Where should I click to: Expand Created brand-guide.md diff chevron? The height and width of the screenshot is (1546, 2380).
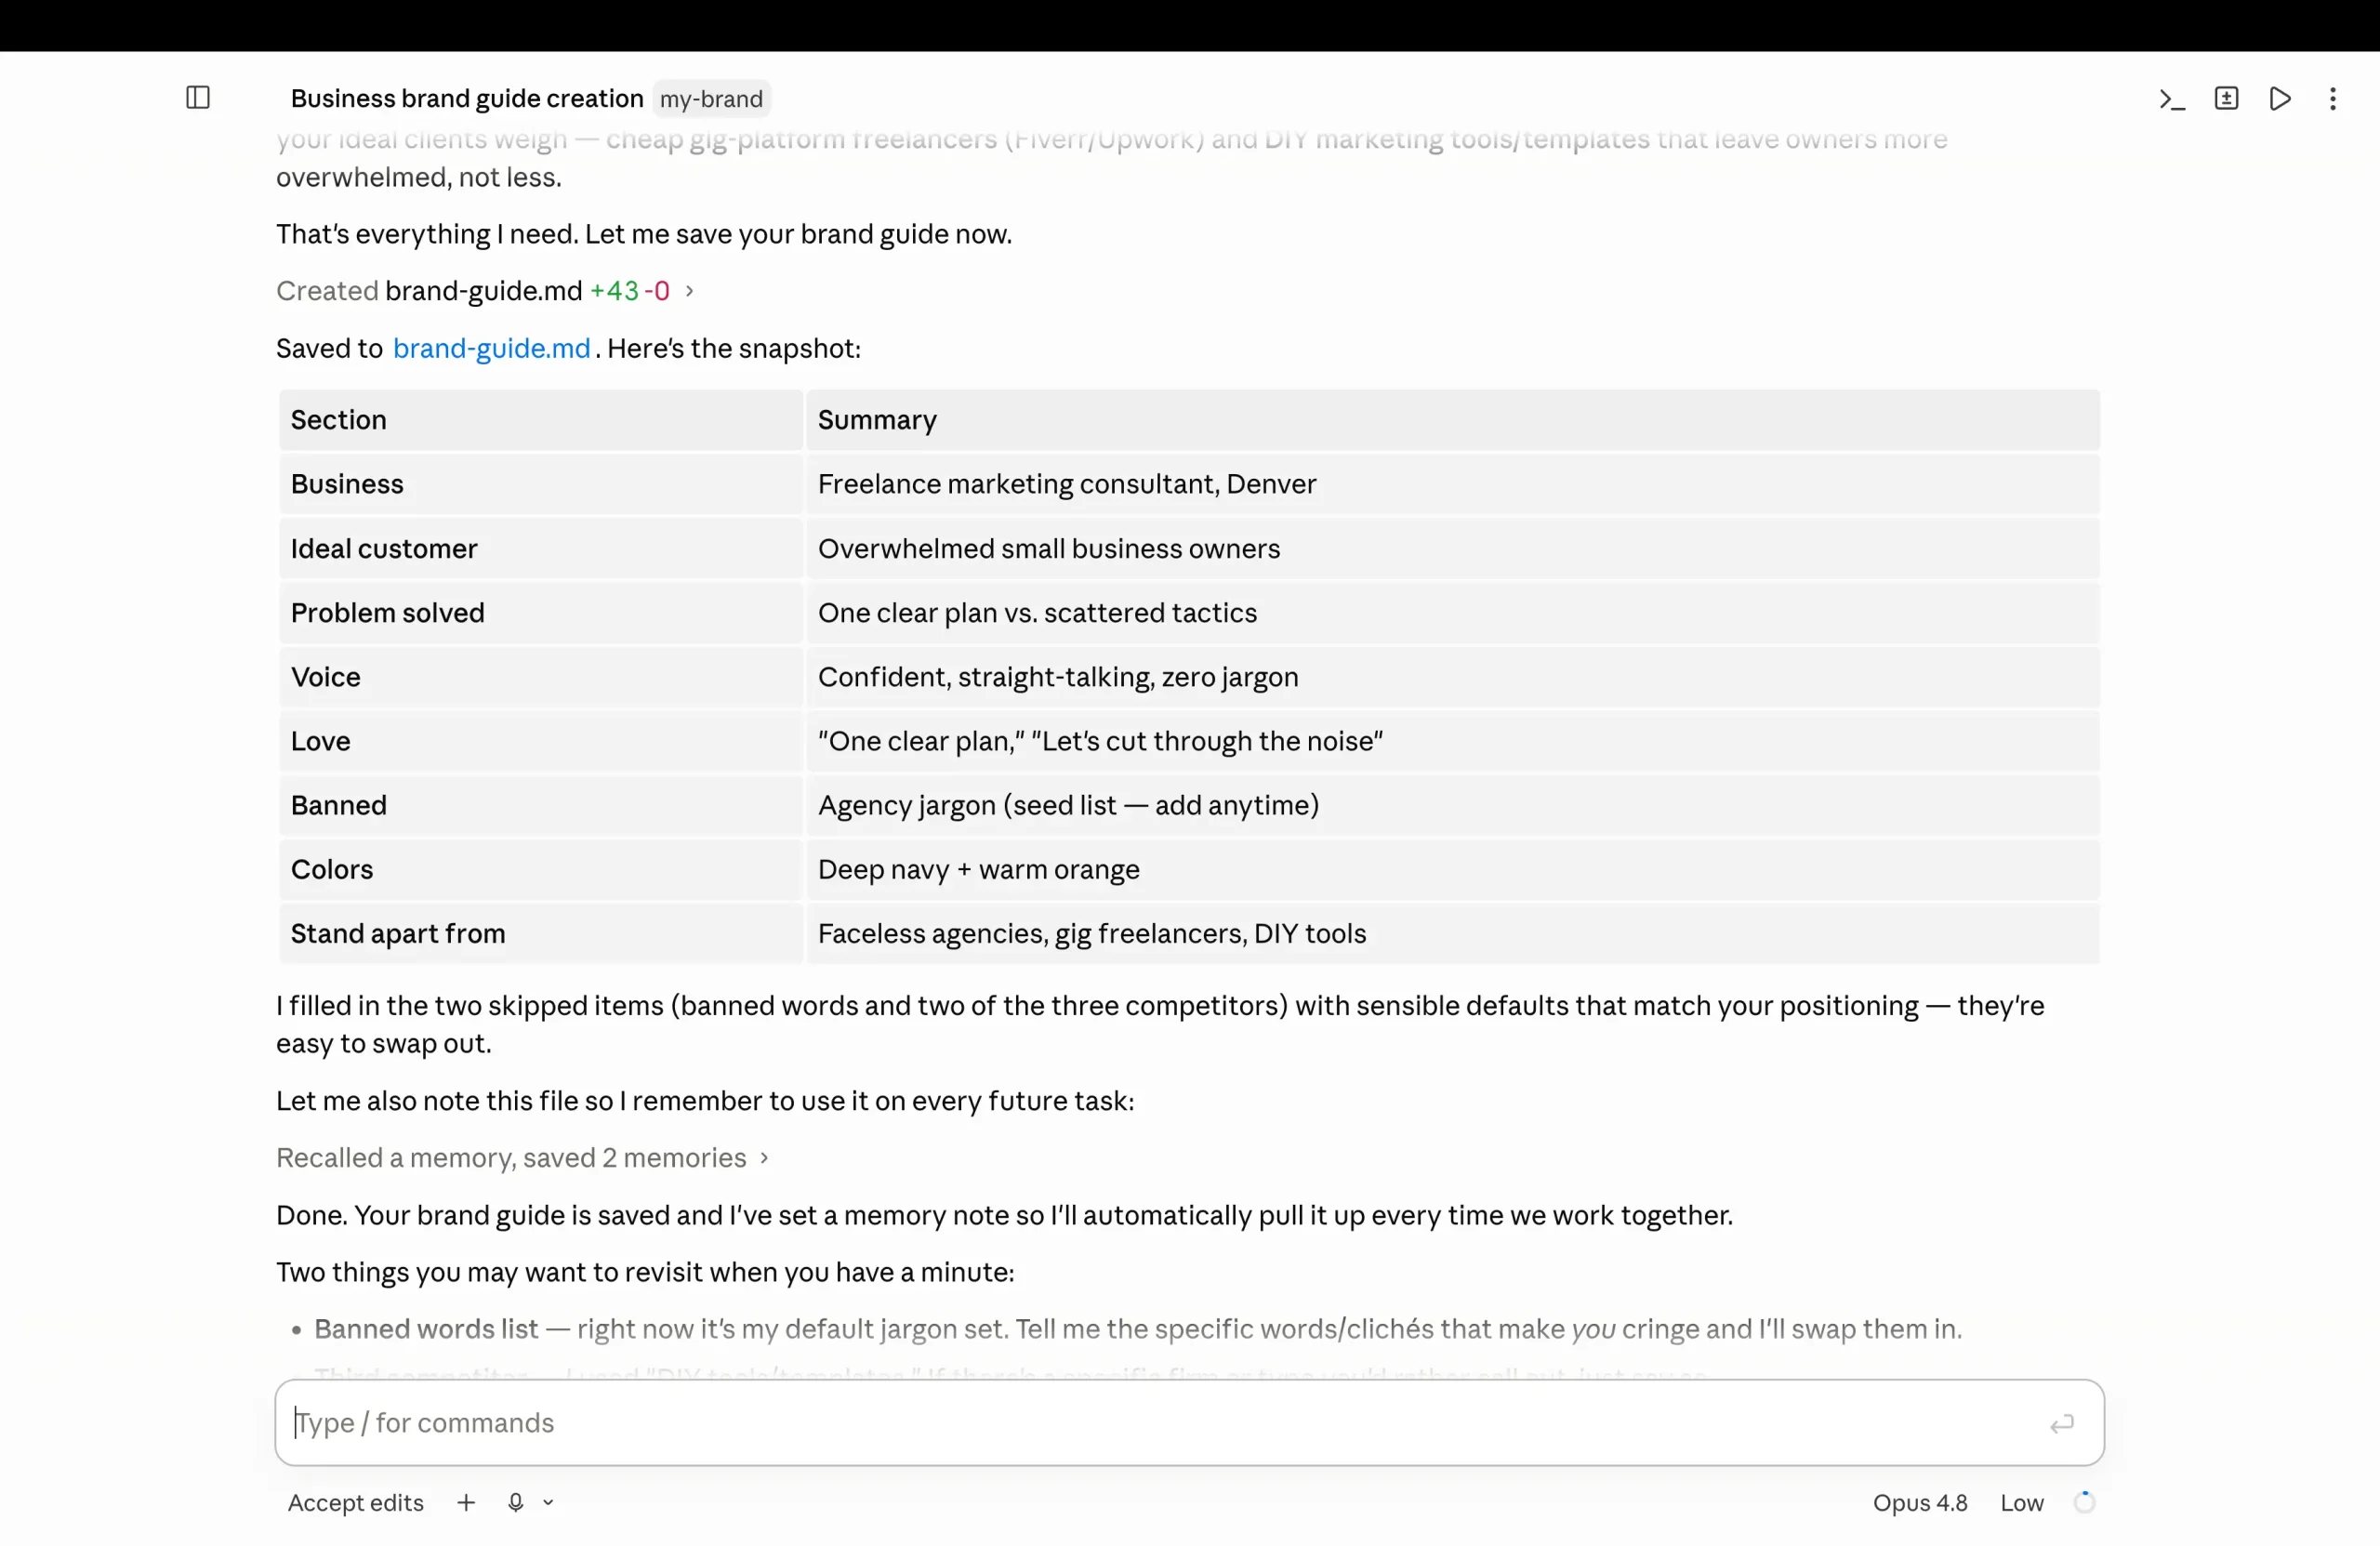[689, 291]
